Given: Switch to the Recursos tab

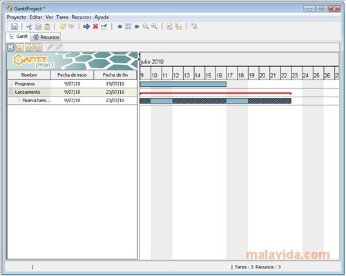Looking at the screenshot, I should pyautogui.click(x=46, y=37).
